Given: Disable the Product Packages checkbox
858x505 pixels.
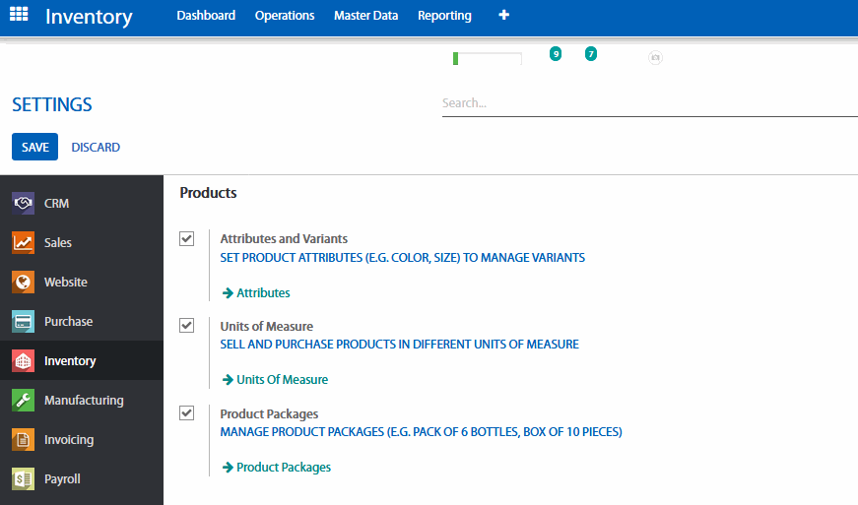Looking at the screenshot, I should click(x=187, y=413).
